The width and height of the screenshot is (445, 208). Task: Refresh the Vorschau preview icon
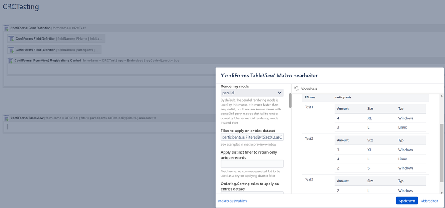(297, 89)
